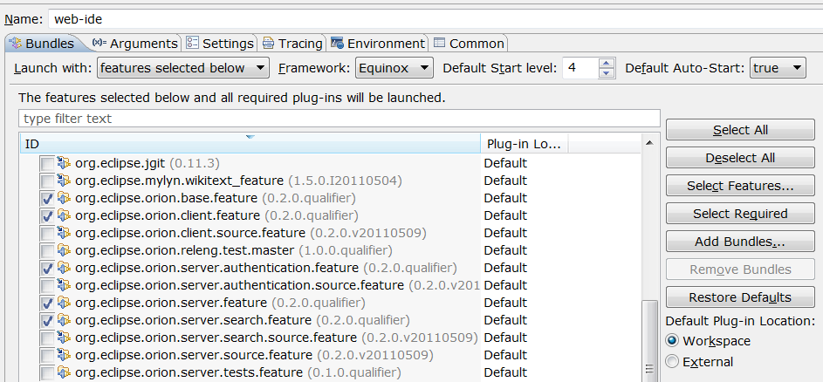Click the Environment tab icon
Viewport: 823px width, 382px height.
coord(338,43)
